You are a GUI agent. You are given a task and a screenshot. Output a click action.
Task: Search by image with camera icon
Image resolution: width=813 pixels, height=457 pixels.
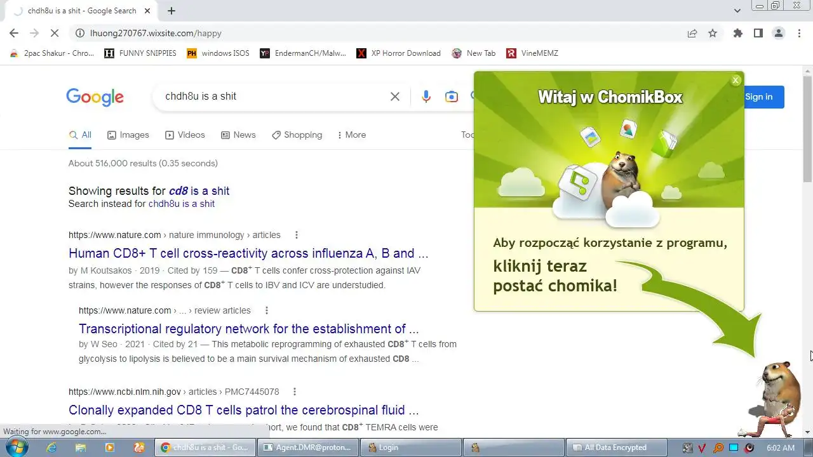(x=452, y=96)
